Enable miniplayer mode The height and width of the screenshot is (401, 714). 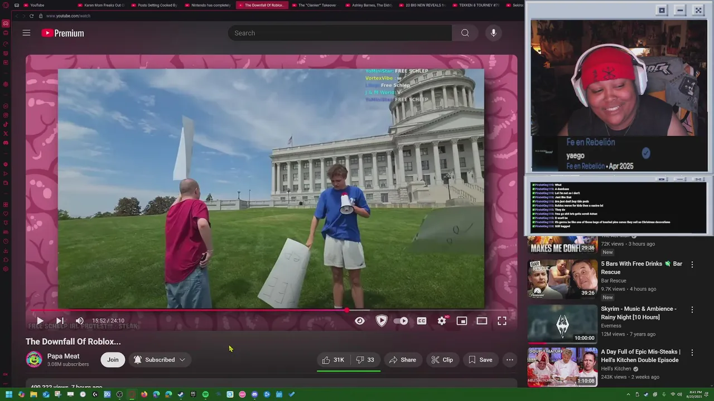pyautogui.click(x=461, y=321)
